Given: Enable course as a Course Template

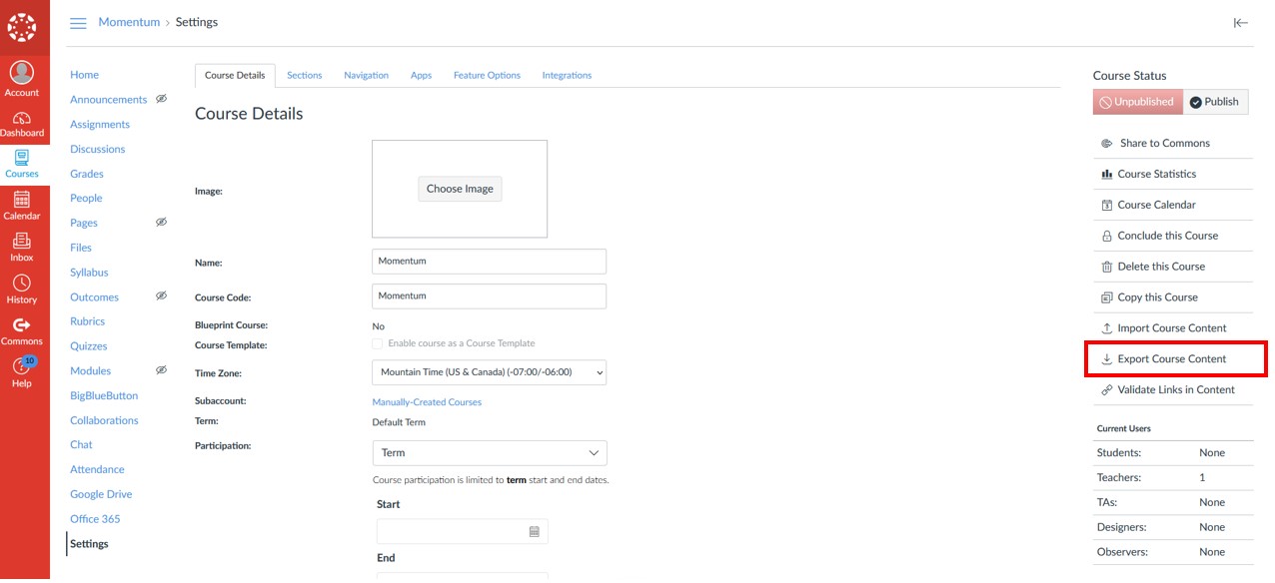Looking at the screenshot, I should tap(378, 344).
